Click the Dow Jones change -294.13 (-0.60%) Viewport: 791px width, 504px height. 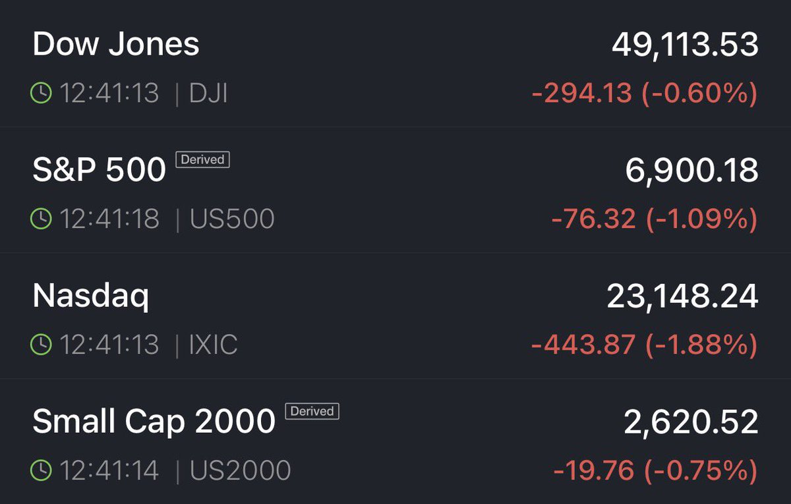(644, 94)
